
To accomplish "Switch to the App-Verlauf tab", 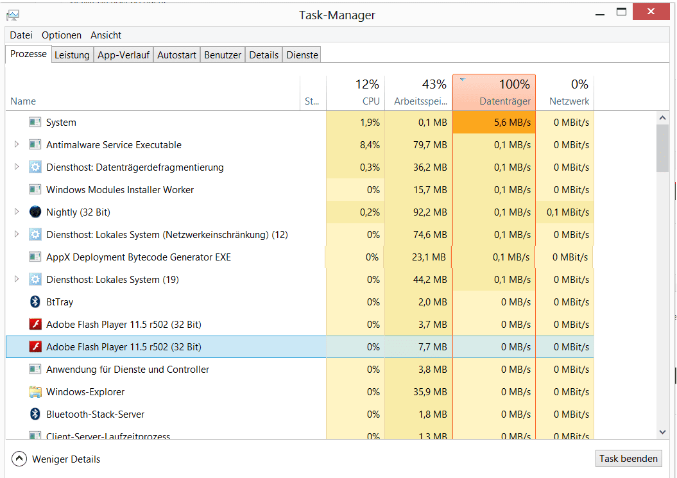I will (123, 55).
